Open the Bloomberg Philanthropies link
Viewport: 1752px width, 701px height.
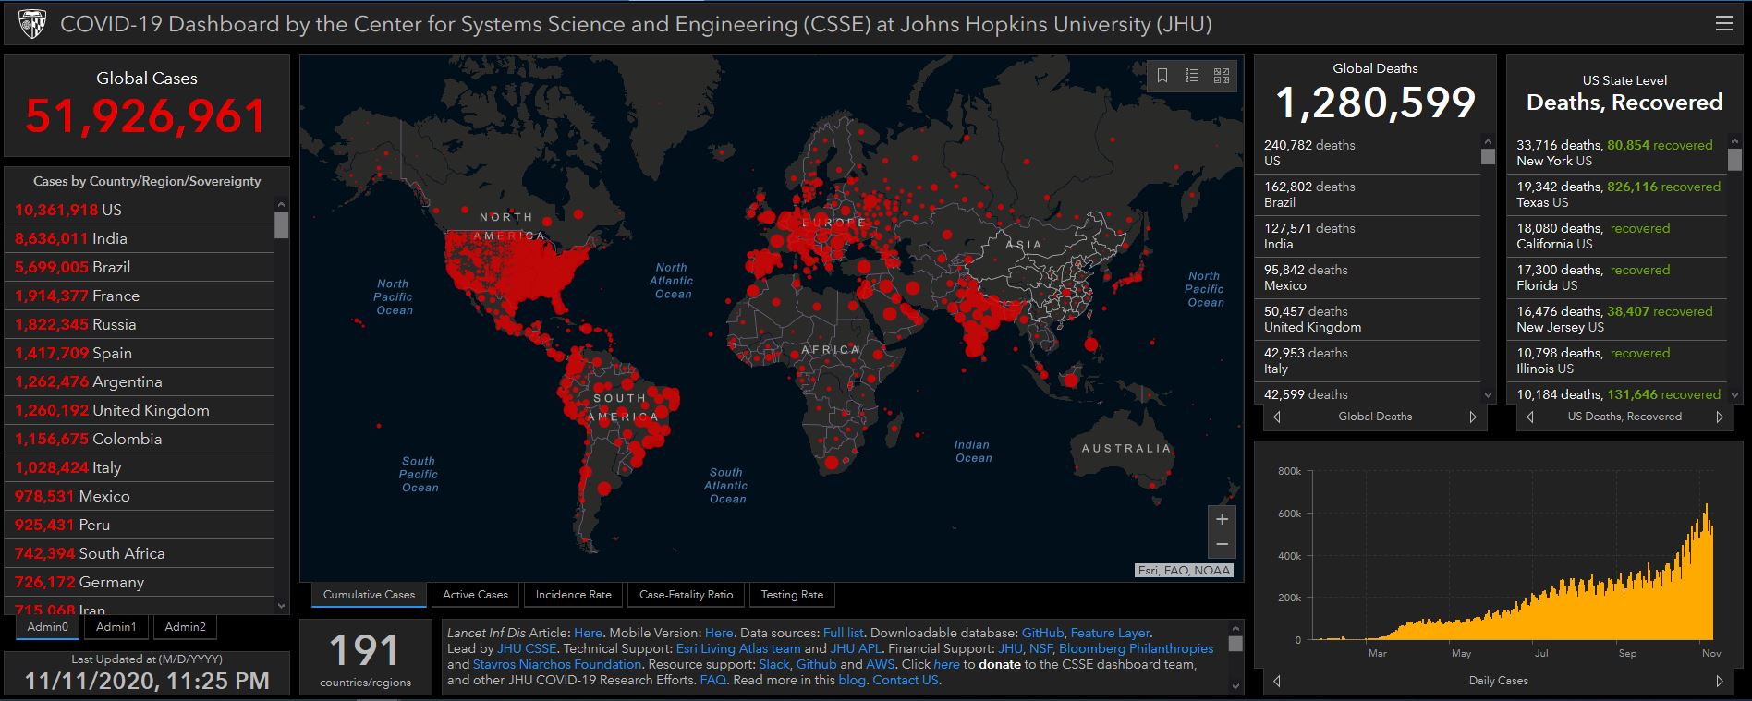[1136, 648]
